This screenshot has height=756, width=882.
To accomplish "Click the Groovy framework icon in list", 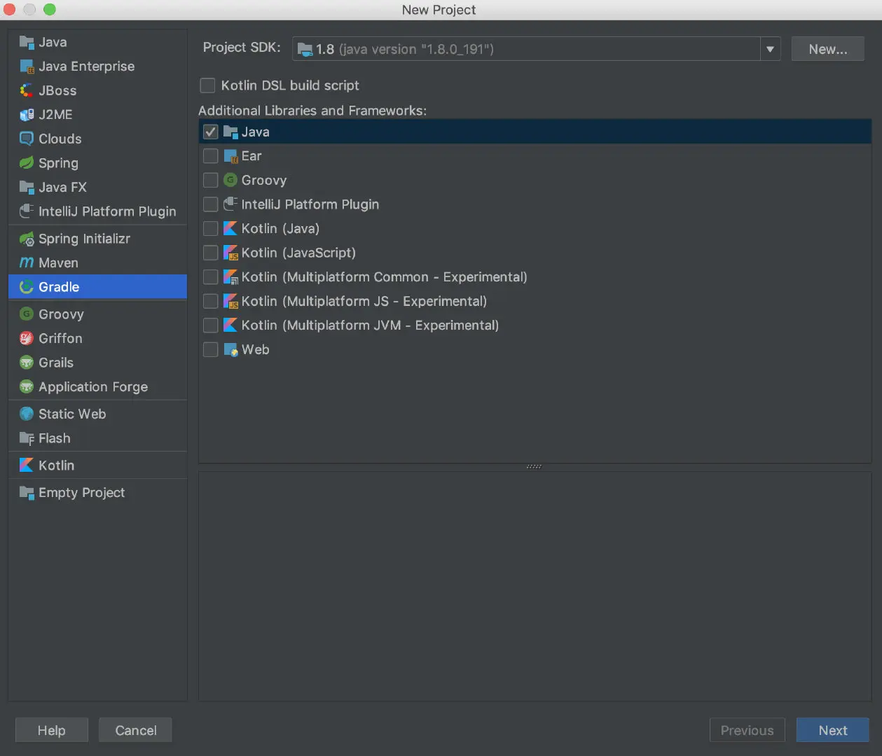I will tap(230, 180).
